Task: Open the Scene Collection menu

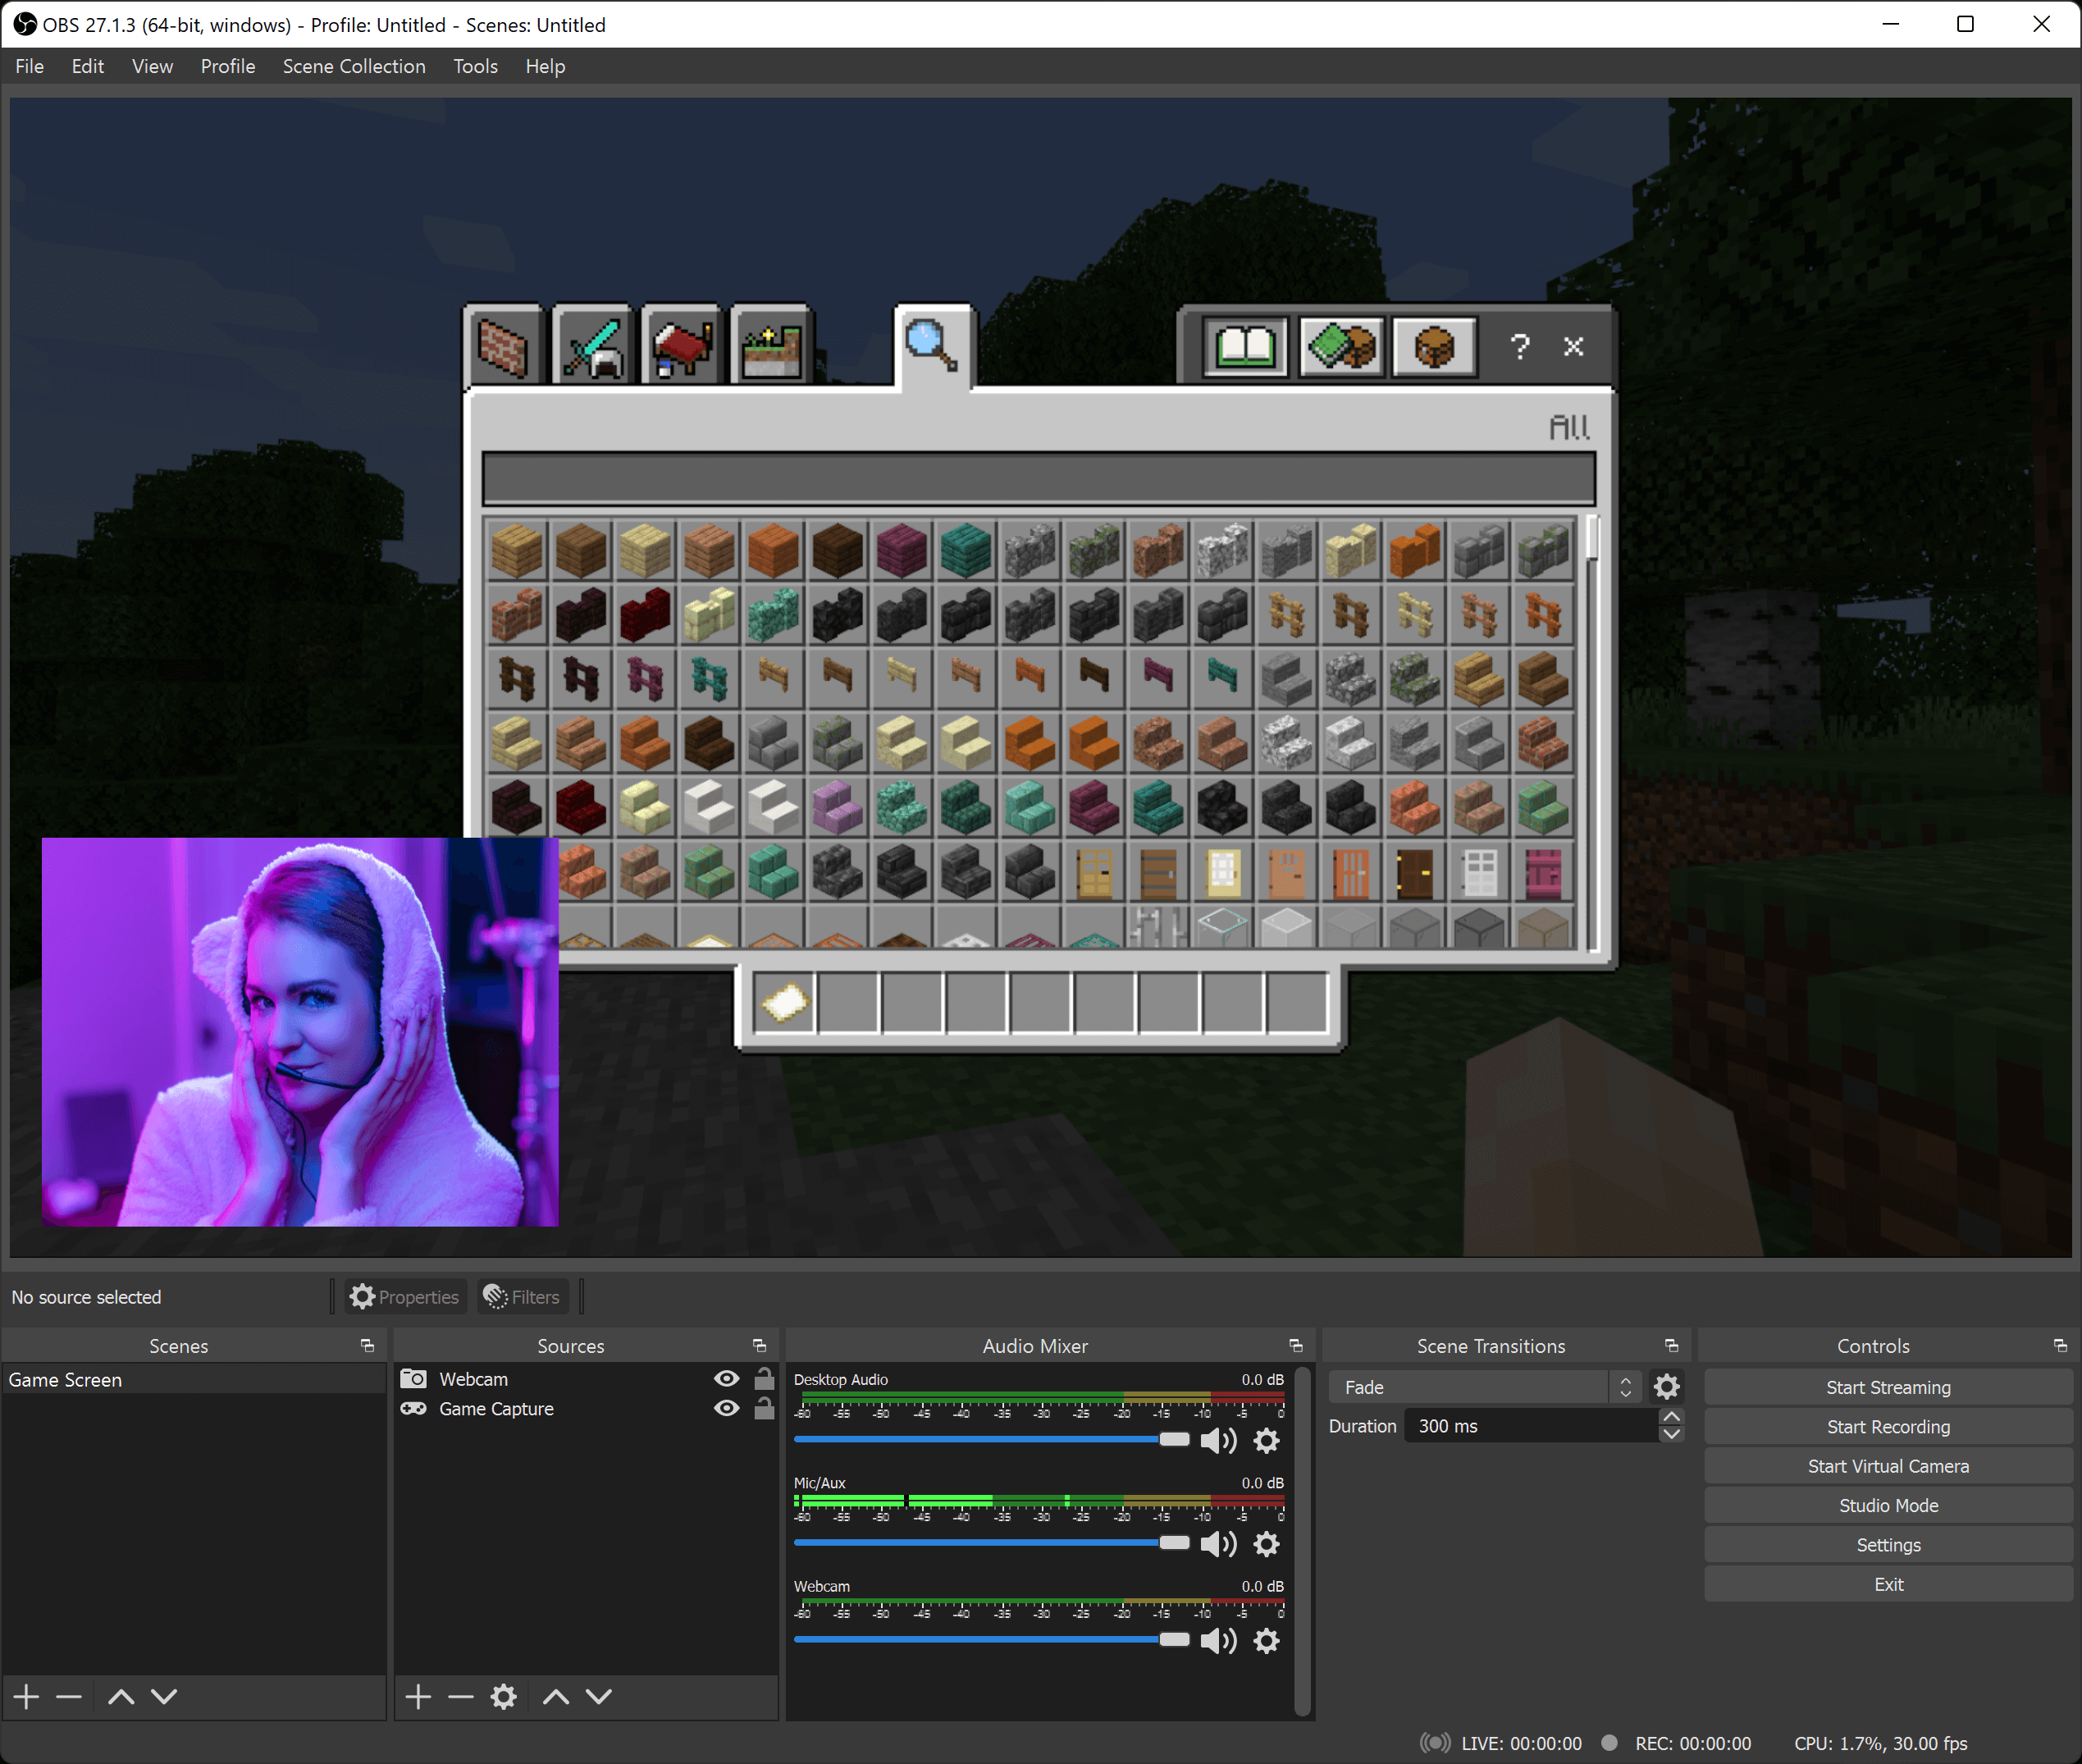Action: pyautogui.click(x=354, y=66)
